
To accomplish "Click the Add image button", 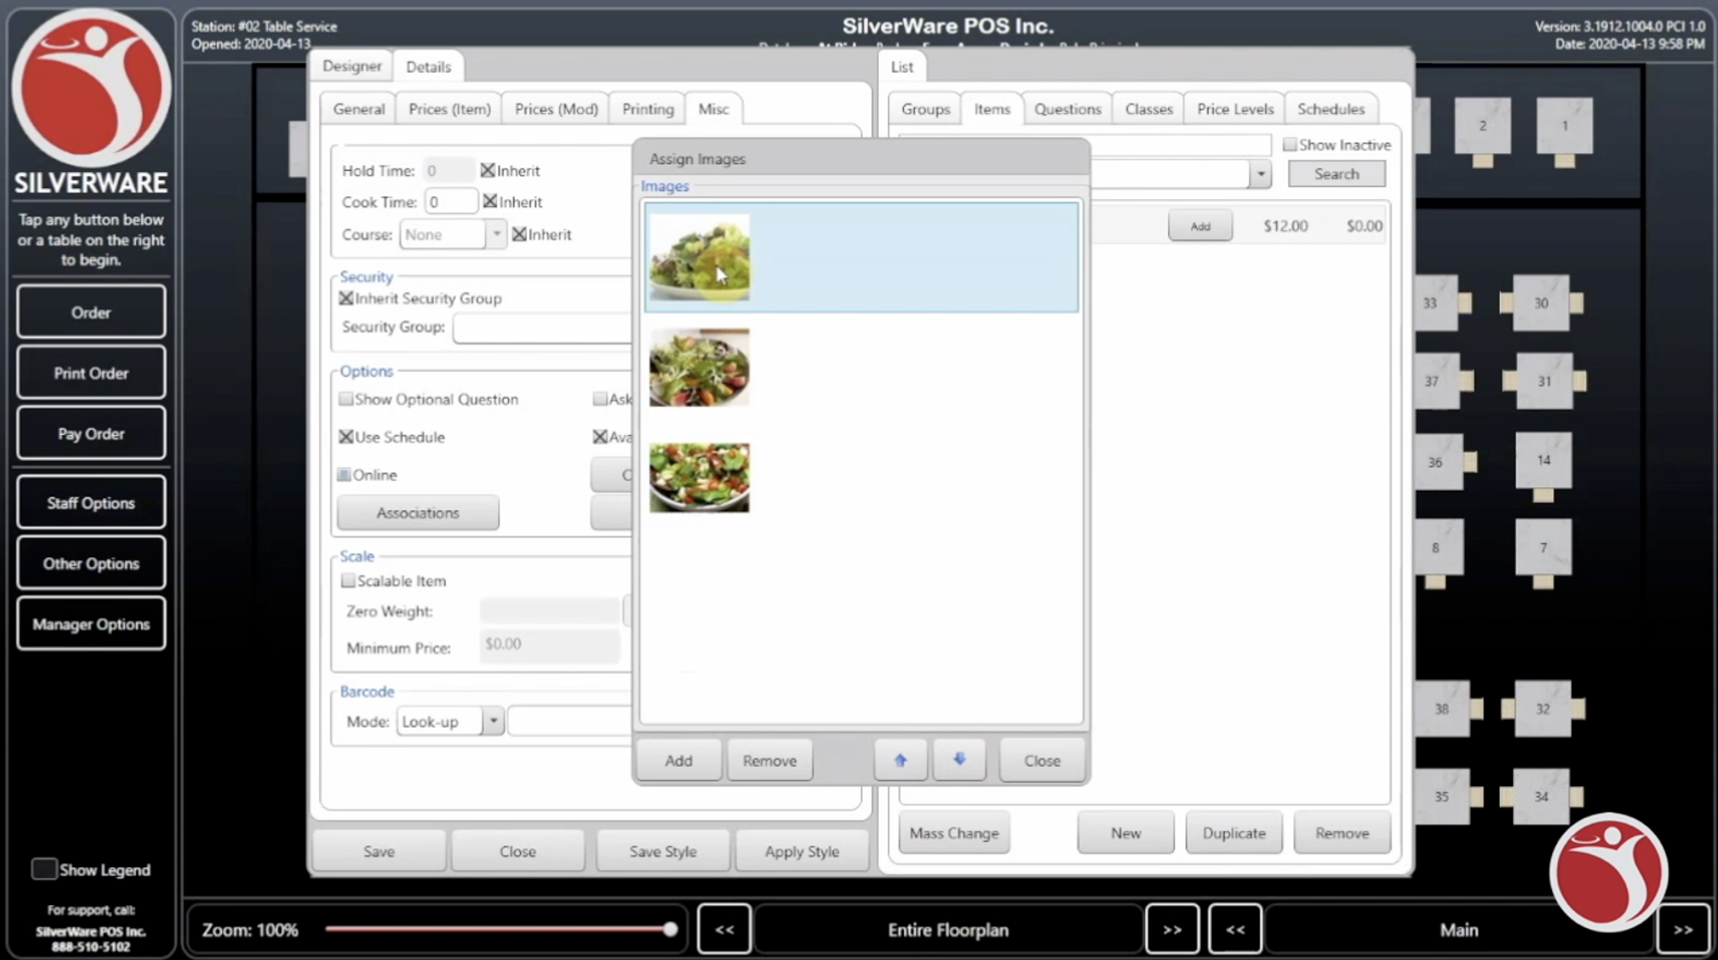I will 679,760.
